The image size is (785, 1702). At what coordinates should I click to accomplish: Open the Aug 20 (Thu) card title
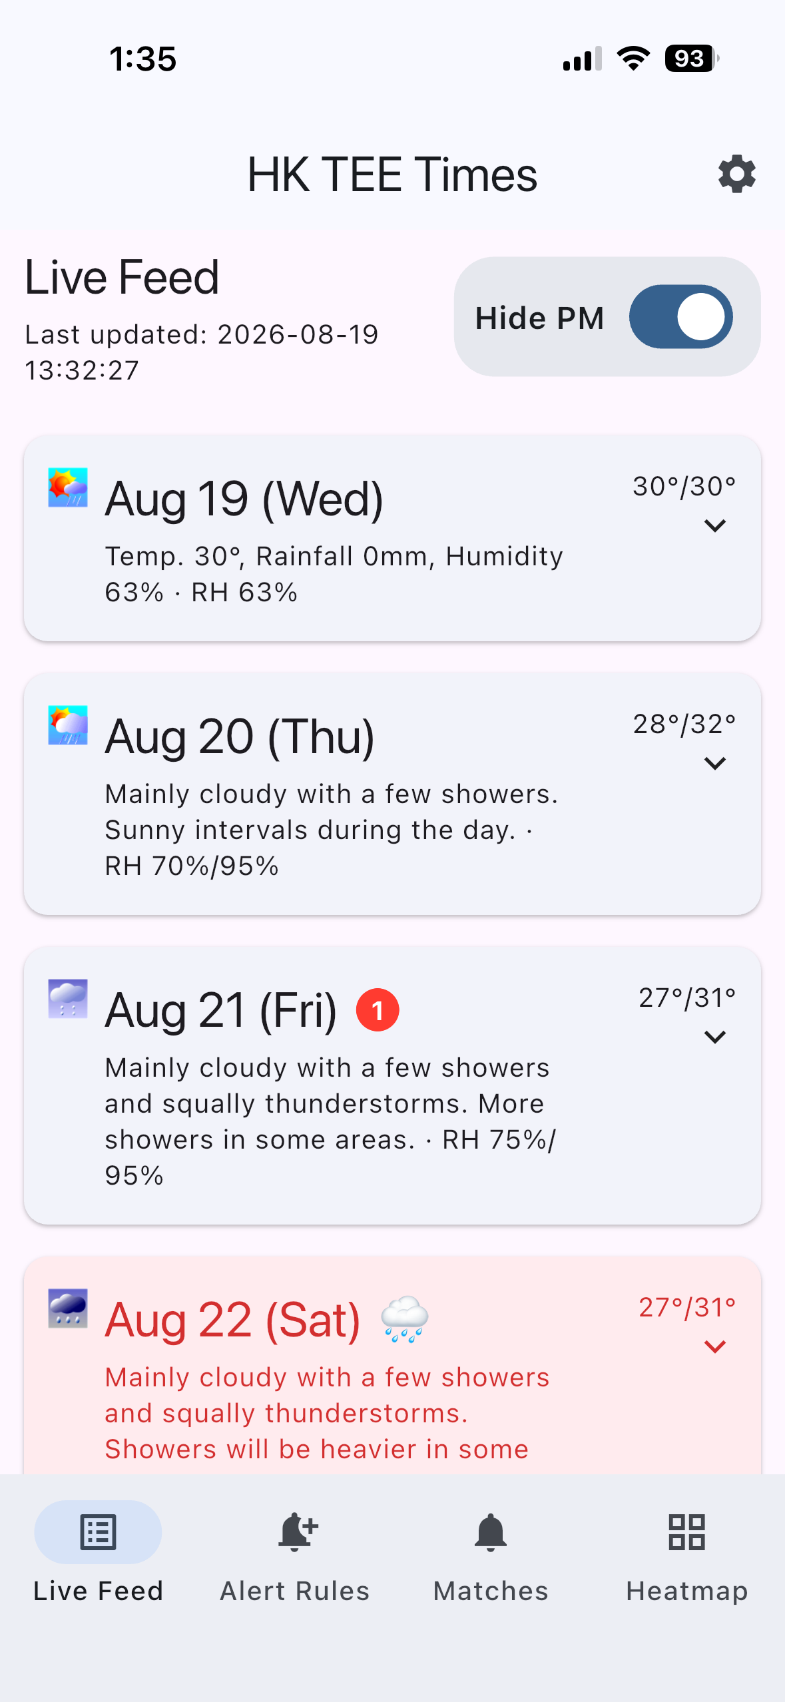pyautogui.click(x=240, y=736)
